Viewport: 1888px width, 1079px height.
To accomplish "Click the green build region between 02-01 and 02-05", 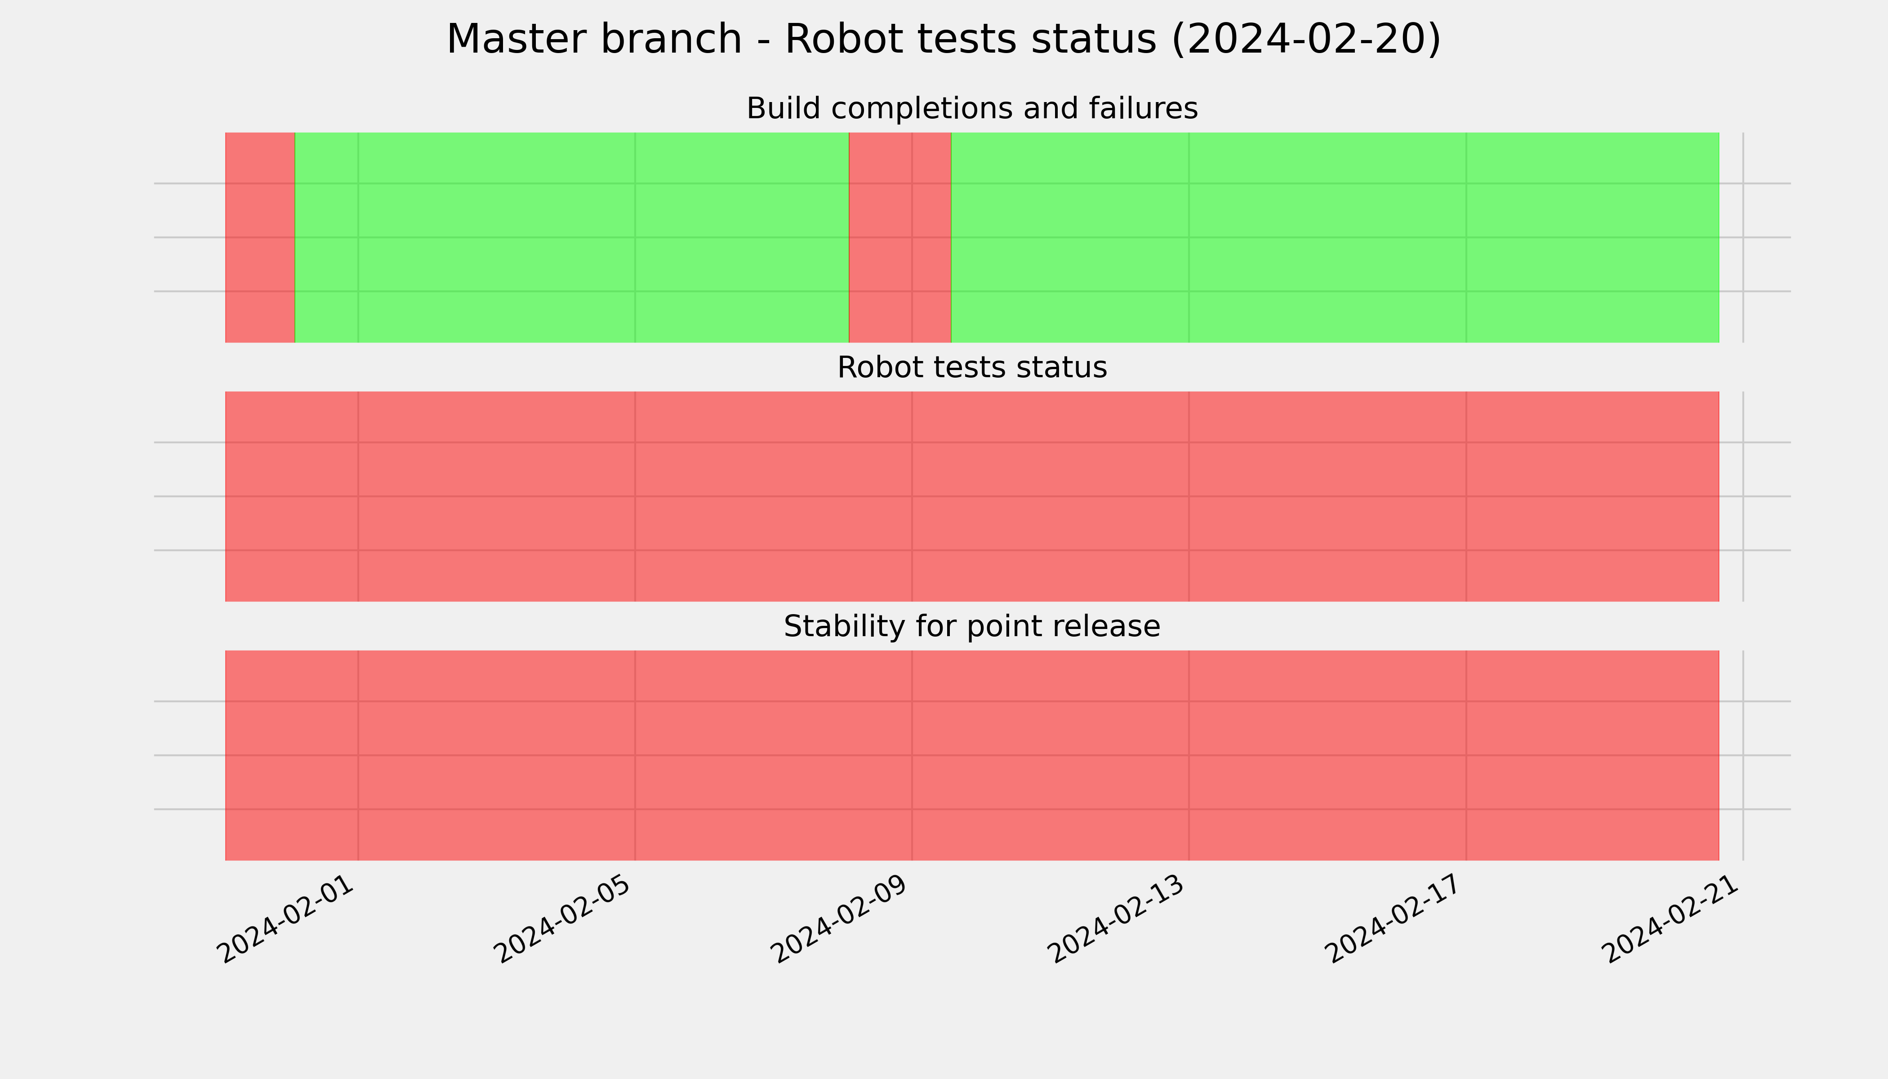I will tap(496, 237).
